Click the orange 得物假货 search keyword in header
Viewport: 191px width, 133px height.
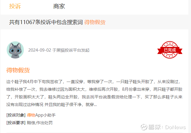[x=95, y=22]
